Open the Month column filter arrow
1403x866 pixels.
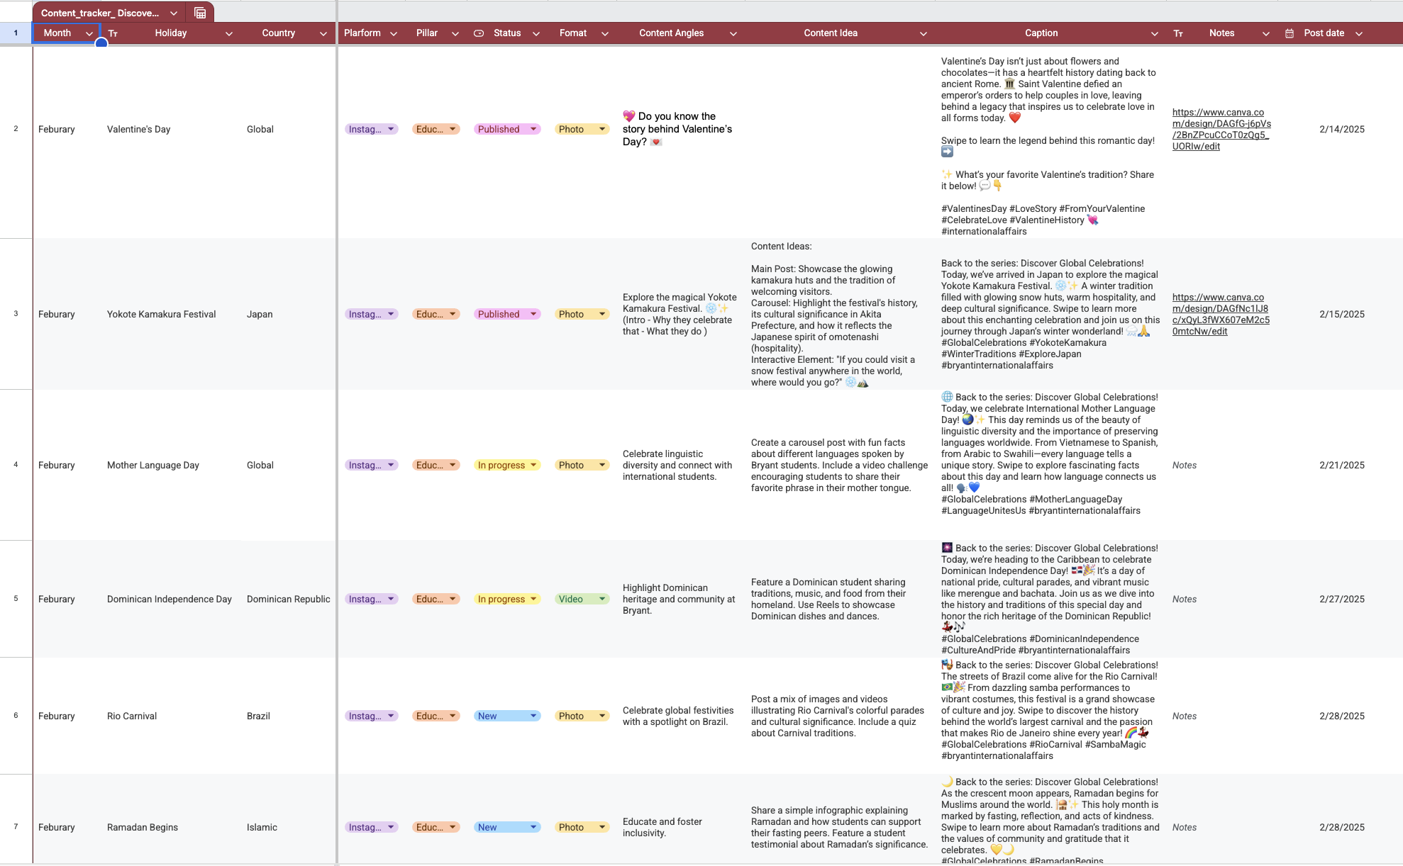pyautogui.click(x=89, y=33)
